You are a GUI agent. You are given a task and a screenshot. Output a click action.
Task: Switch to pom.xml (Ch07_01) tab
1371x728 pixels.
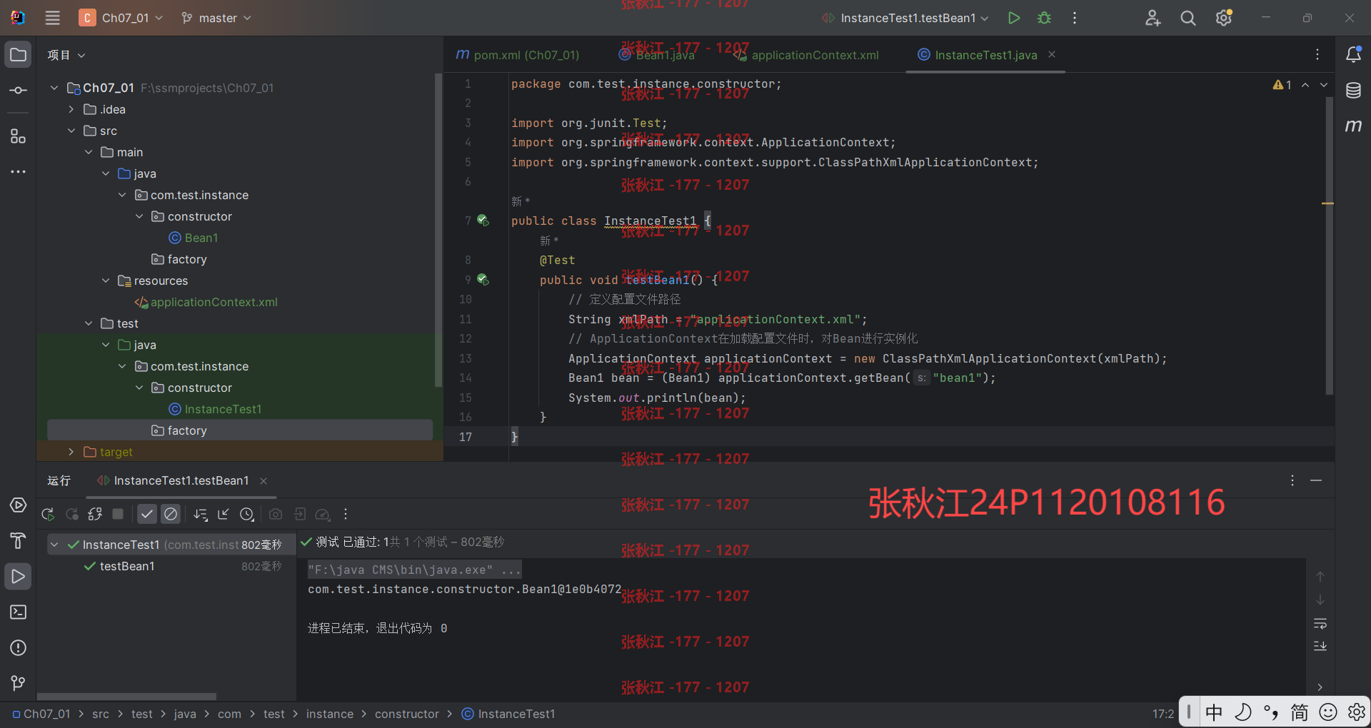(518, 55)
